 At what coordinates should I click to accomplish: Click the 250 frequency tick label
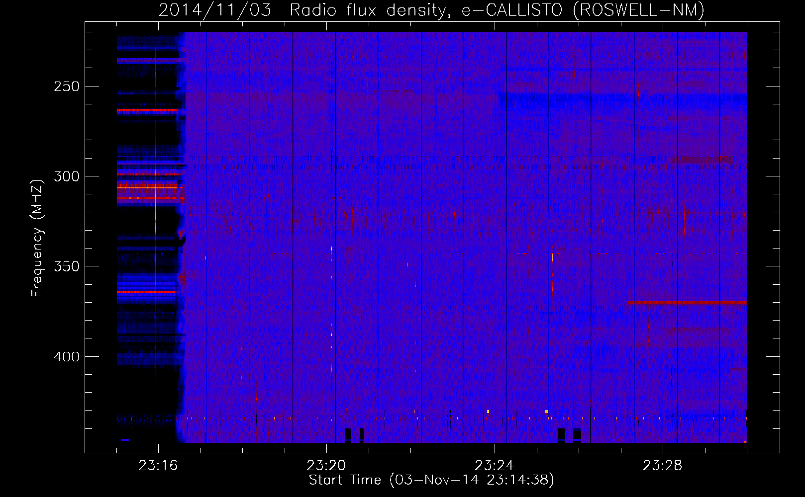[67, 86]
